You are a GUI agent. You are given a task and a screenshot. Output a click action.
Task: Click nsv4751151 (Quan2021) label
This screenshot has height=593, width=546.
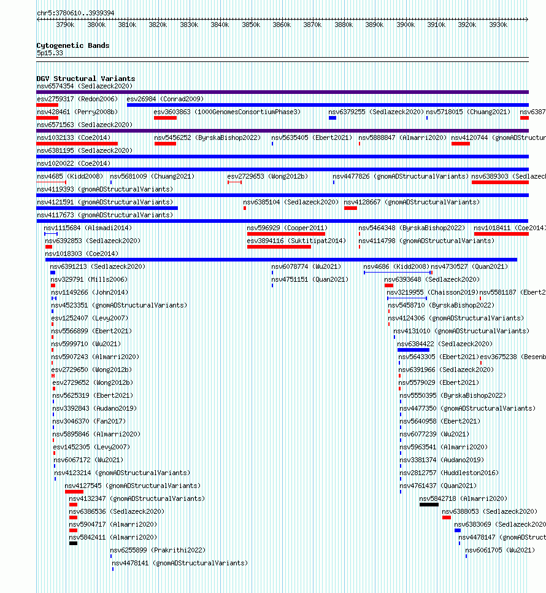click(310, 279)
